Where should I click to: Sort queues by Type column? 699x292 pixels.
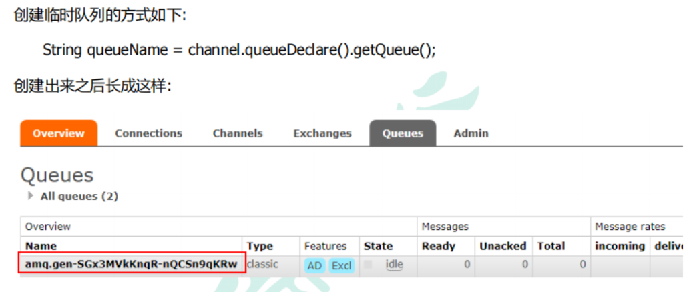point(260,246)
